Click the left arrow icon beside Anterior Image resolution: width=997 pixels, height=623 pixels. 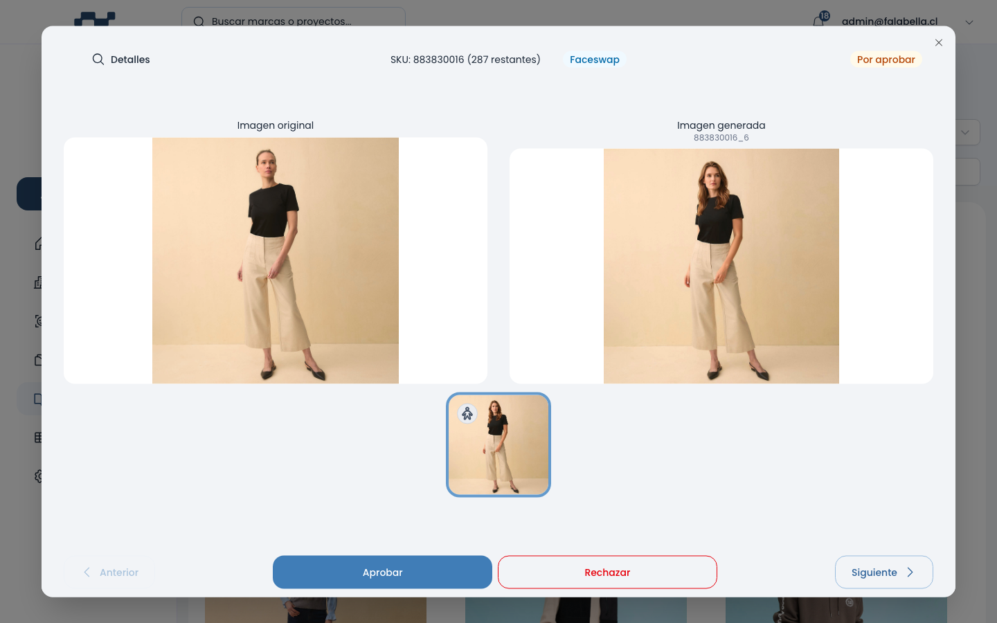coord(87,572)
